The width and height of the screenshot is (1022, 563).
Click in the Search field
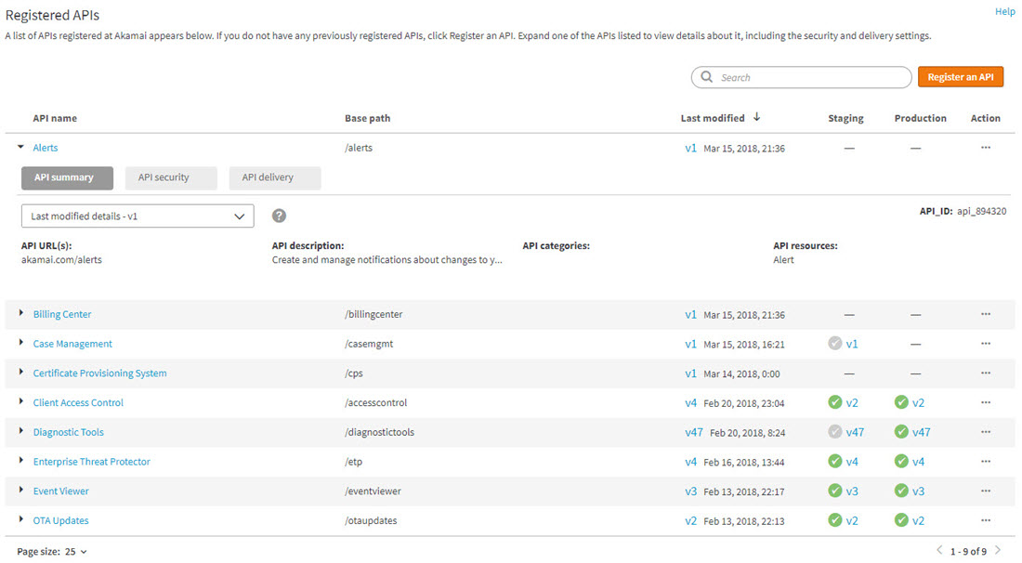click(x=808, y=78)
